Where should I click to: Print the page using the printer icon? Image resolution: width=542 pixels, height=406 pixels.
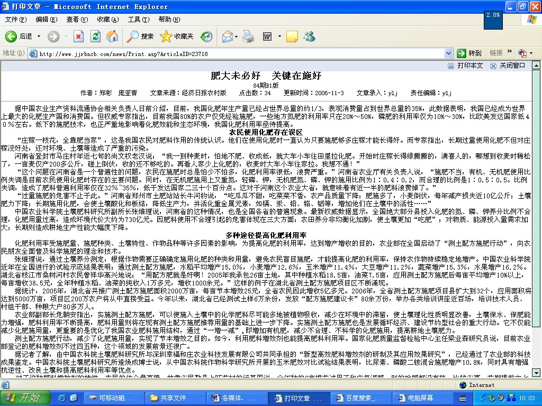pos(248,36)
